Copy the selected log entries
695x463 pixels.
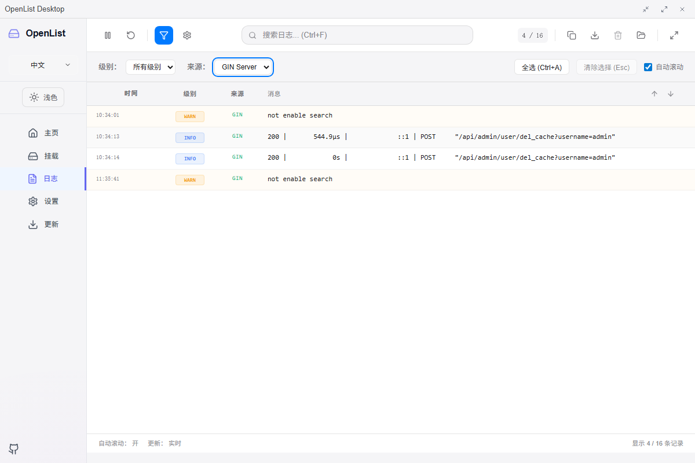[x=571, y=35]
